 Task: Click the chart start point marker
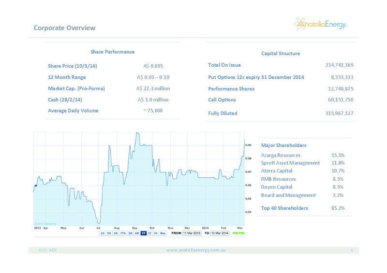[36, 186]
